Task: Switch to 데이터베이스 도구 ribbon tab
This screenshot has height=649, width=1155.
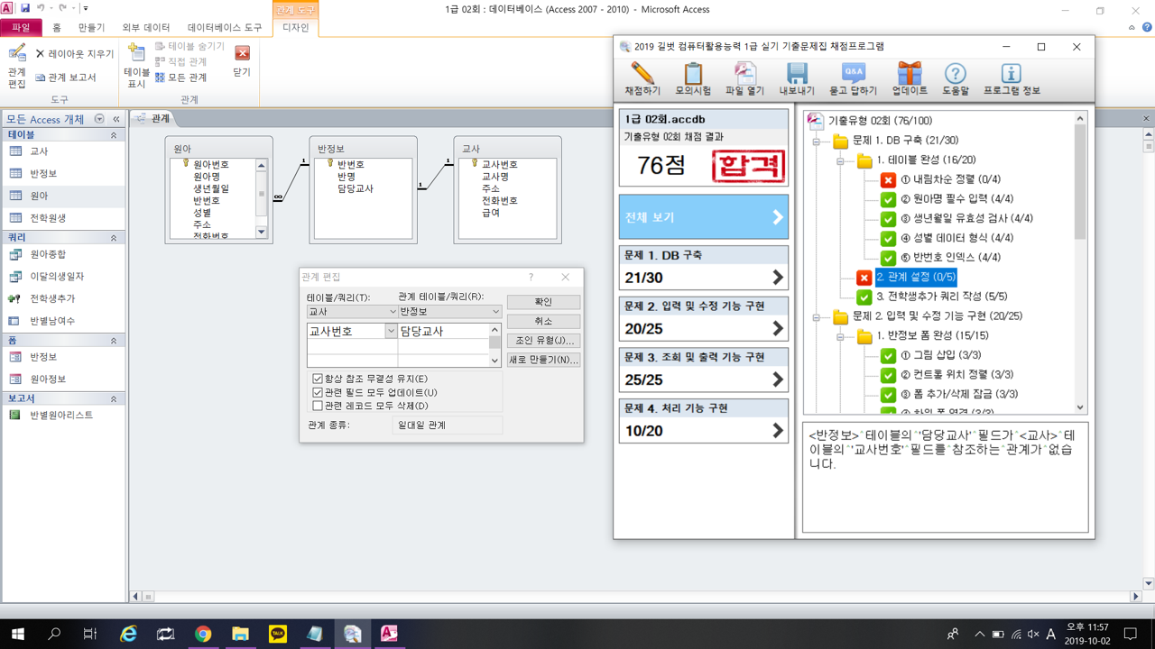Action: 225,28
